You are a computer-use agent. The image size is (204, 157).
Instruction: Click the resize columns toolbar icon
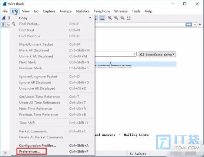pyautogui.click(x=129, y=18)
